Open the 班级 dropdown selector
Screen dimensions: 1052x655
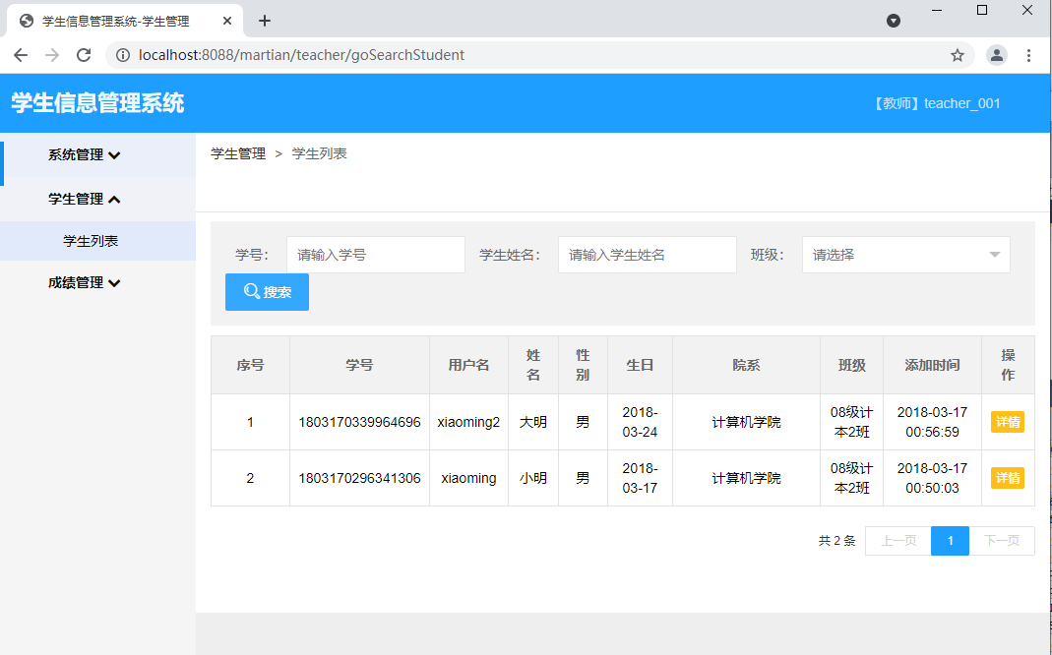905,255
